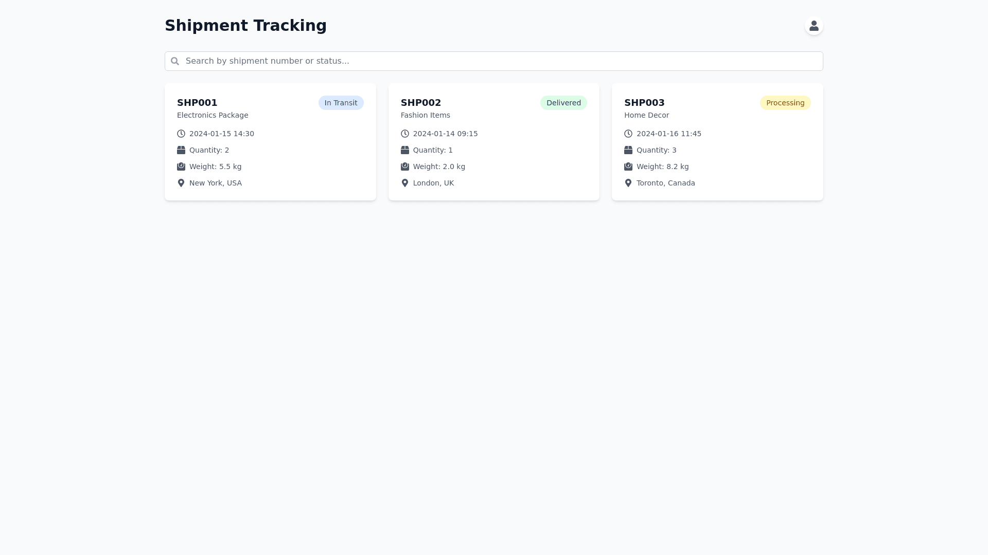Click location pin next to Toronto, Canada
This screenshot has width=988, height=555.
[628, 183]
